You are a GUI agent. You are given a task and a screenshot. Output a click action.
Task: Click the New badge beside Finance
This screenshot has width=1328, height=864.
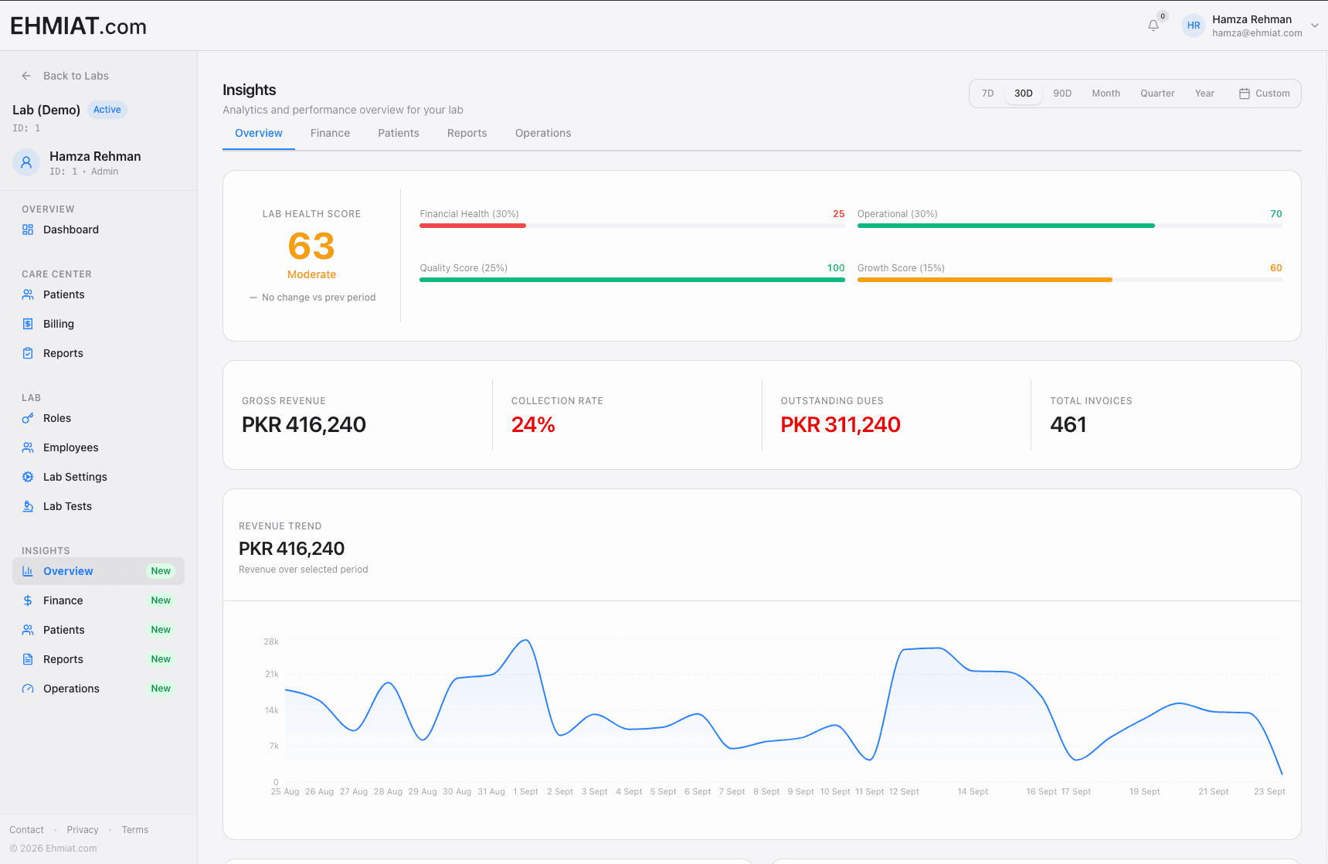coord(161,600)
